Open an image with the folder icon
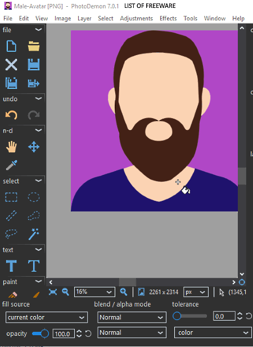This screenshot has width=253, height=347. [x=34, y=46]
